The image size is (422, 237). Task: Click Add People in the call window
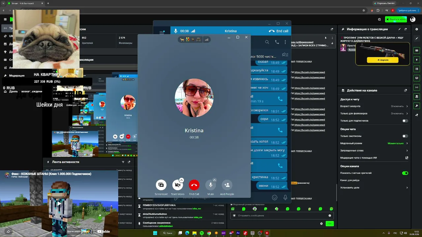coord(227,185)
